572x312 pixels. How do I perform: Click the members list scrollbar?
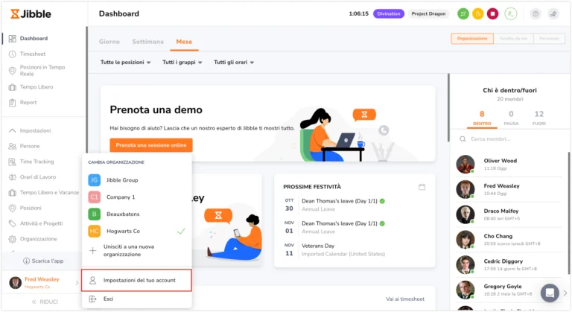569,213
